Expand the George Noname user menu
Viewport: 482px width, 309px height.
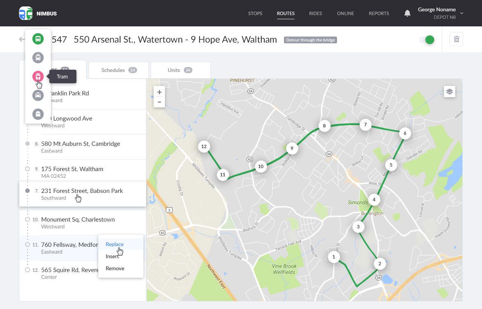(x=462, y=13)
